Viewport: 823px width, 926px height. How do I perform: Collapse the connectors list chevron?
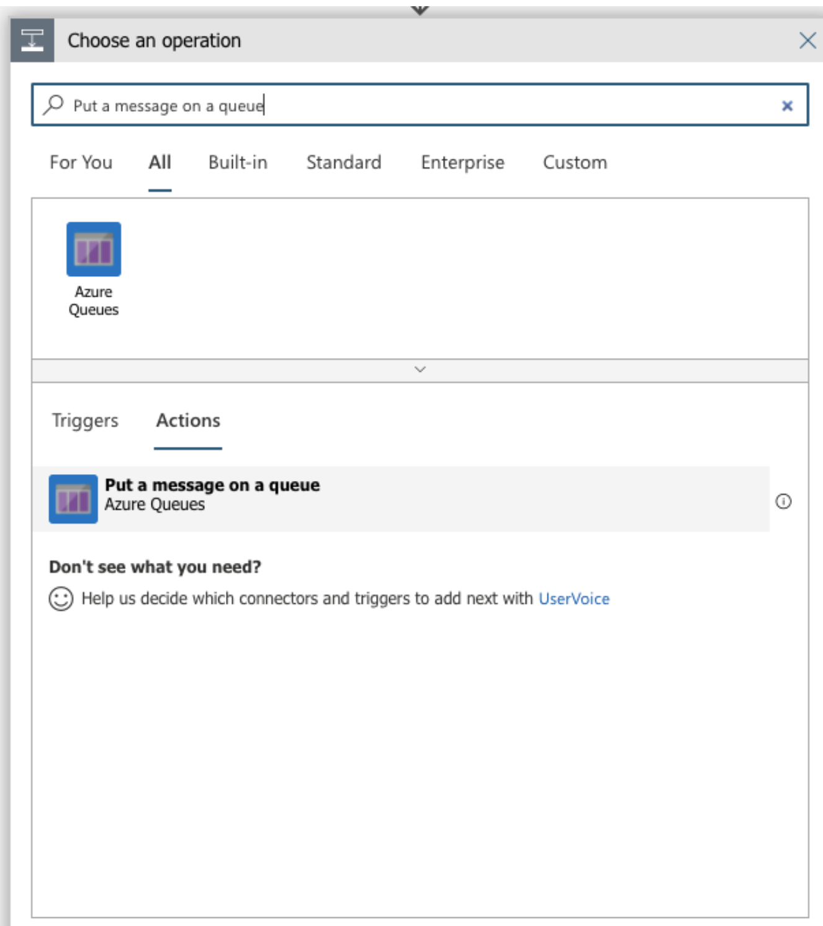(x=420, y=370)
